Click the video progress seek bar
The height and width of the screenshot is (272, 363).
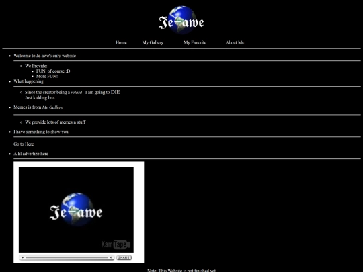[x=67, y=257]
